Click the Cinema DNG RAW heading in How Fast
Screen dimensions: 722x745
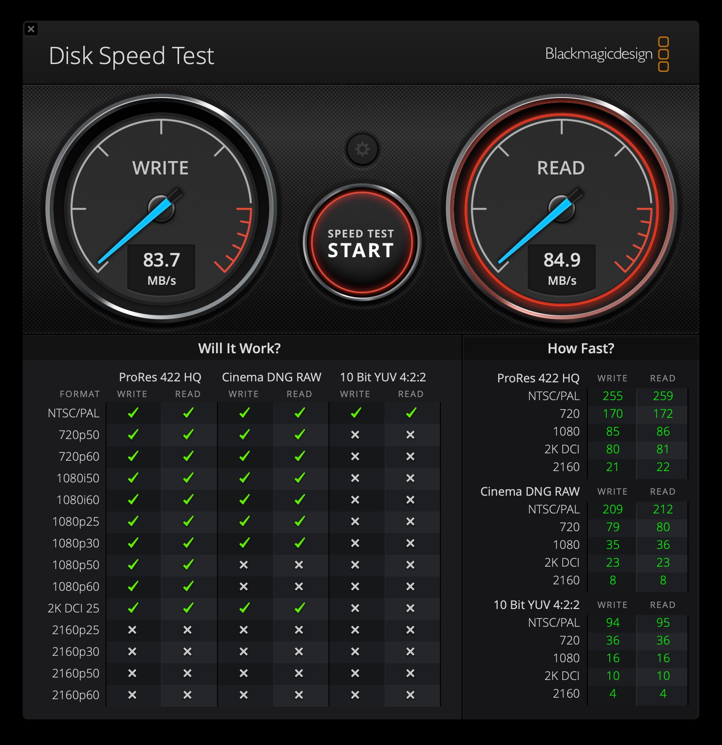coord(530,492)
